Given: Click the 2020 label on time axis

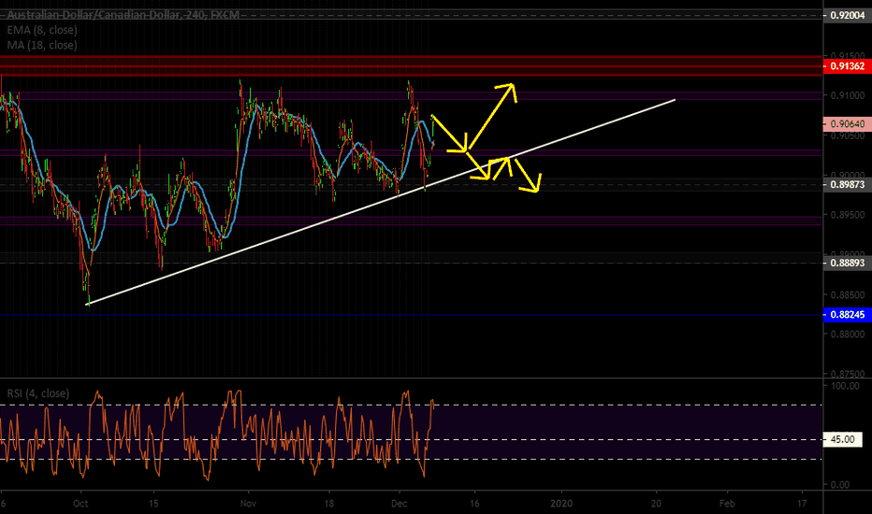Looking at the screenshot, I should [562, 501].
